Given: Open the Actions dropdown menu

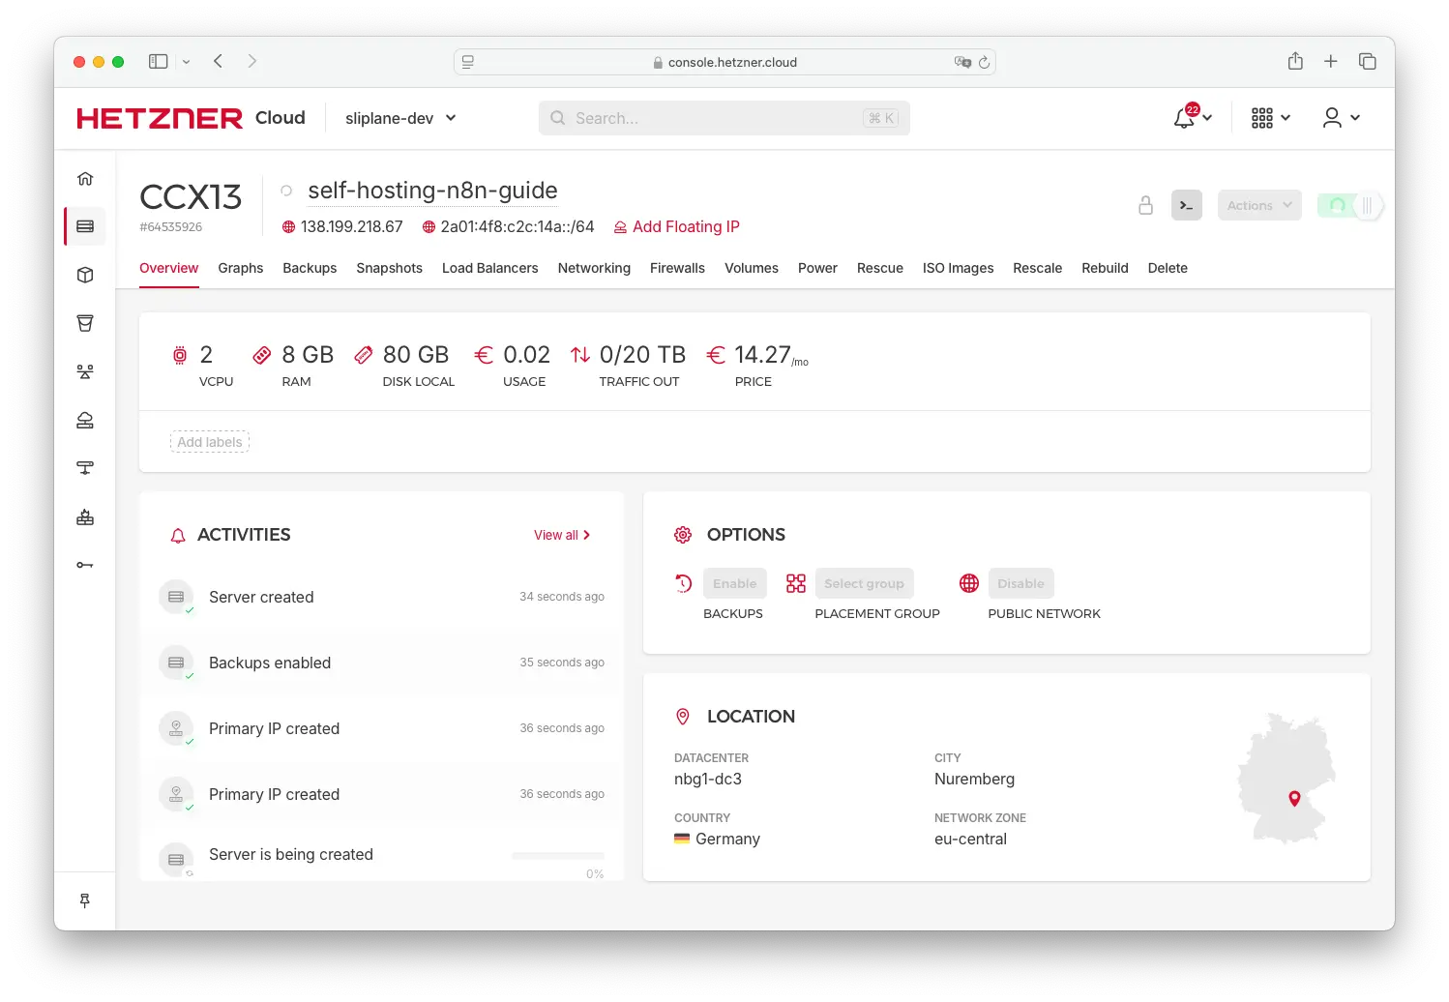Looking at the screenshot, I should click(x=1258, y=205).
